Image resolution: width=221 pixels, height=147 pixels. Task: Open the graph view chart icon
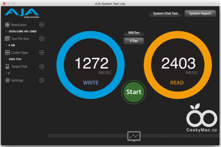pyautogui.click(x=134, y=136)
